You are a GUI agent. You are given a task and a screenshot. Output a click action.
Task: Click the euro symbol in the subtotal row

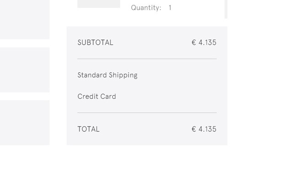[194, 43]
